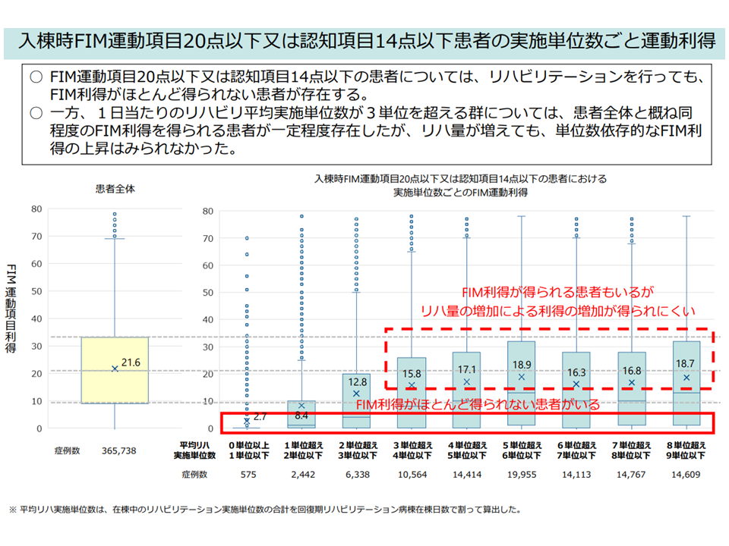
Task: Select the 8単位超え 9単位以下 axis label
Action: (x=686, y=450)
